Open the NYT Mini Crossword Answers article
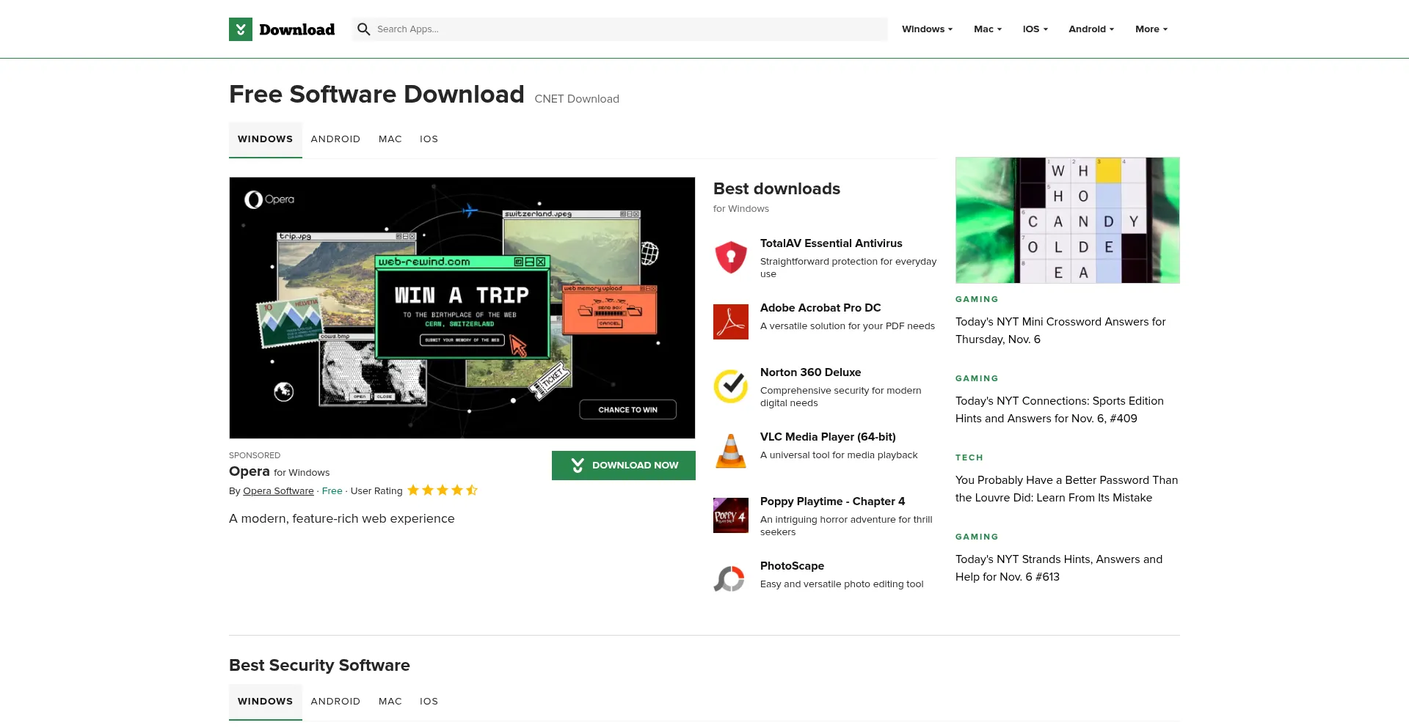Screen dimensions: 1409x728 [x=1060, y=331]
